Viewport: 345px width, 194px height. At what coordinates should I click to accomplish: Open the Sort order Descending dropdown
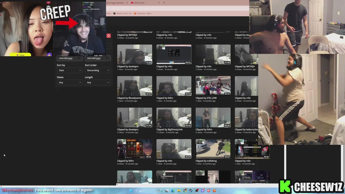[98, 70]
